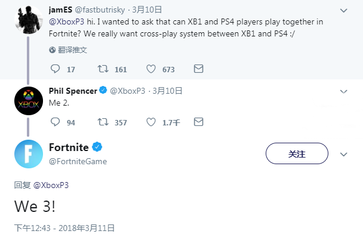
Task: Open Fortnite's blue F profile avatar
Action: click(29, 154)
